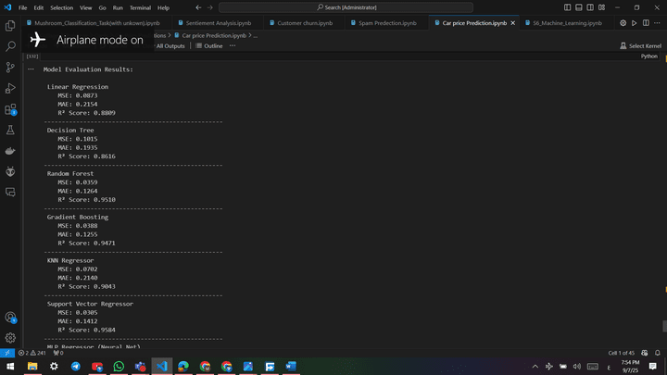667x375 pixels.
Task: Open the File menu
Action: 22,7
